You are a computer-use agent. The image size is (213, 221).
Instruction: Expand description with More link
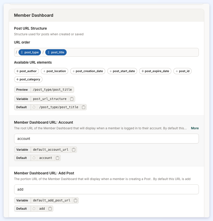pos(195,128)
